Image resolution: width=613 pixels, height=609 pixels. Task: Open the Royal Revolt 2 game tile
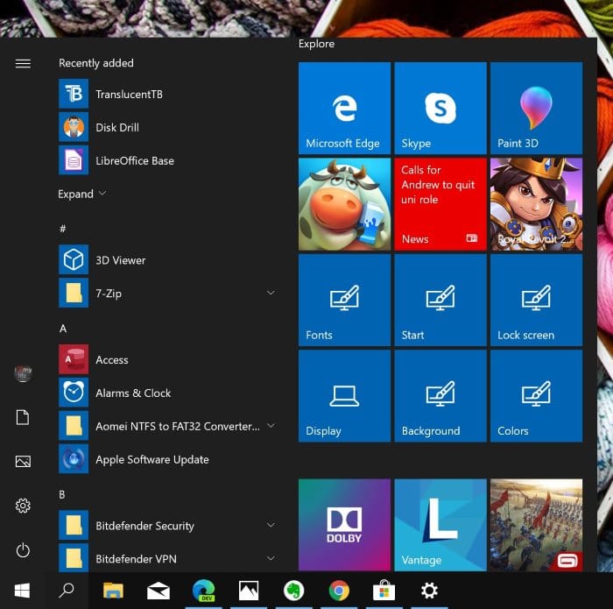[536, 204]
